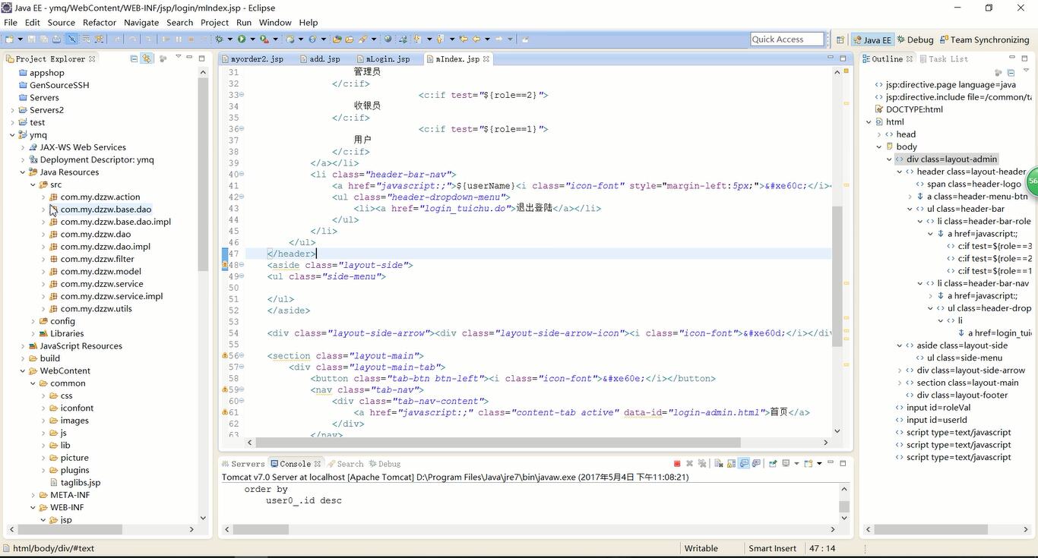The image size is (1038, 558).
Task: Fold code at line 48 marker
Action: (x=242, y=266)
